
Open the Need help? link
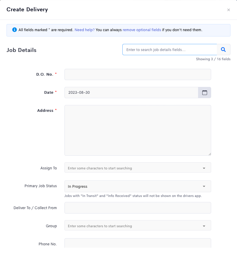tap(85, 30)
